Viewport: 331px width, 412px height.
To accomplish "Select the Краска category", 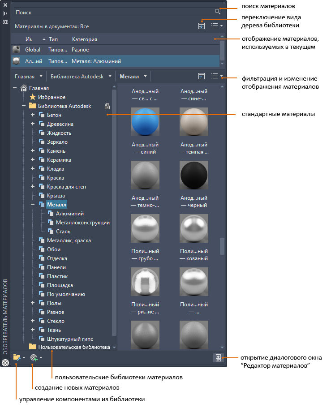I will (56, 178).
